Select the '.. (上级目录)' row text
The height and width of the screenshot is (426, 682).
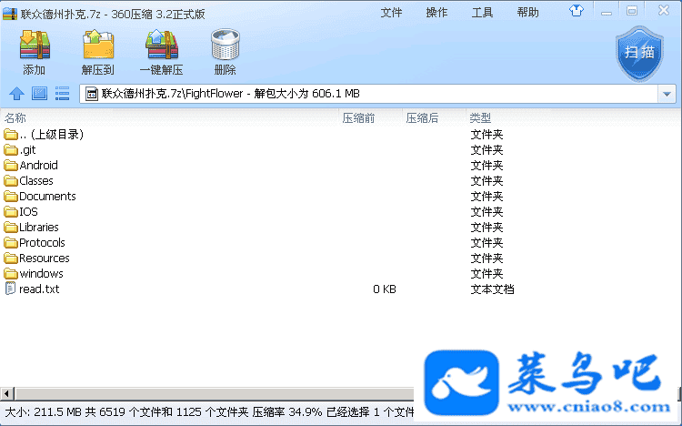(51, 135)
